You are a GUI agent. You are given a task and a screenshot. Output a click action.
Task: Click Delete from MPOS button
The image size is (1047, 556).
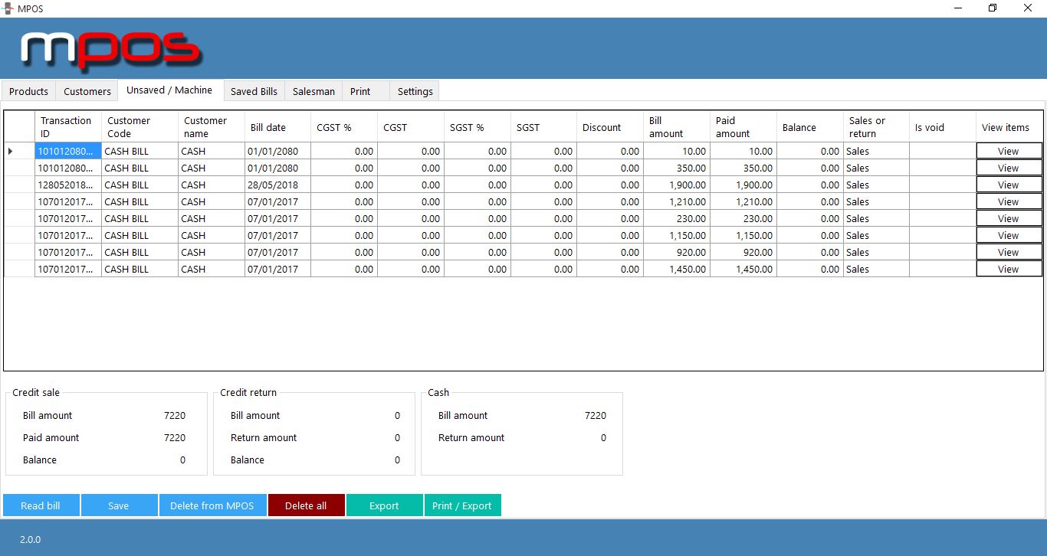coord(212,505)
